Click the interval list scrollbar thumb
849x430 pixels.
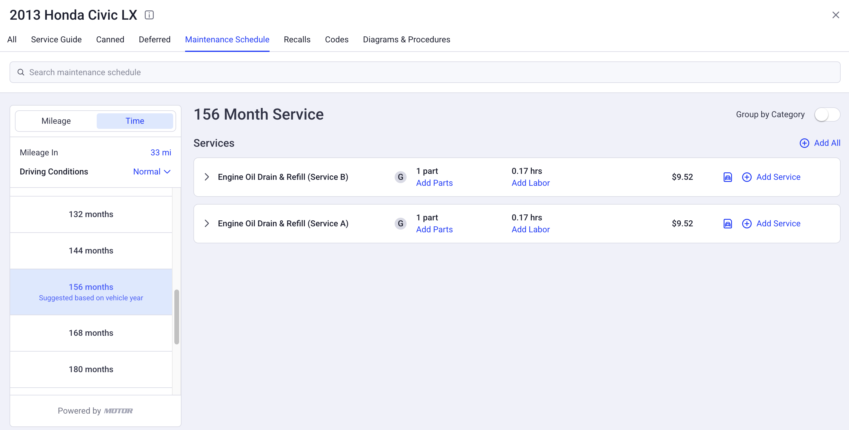coord(177,317)
